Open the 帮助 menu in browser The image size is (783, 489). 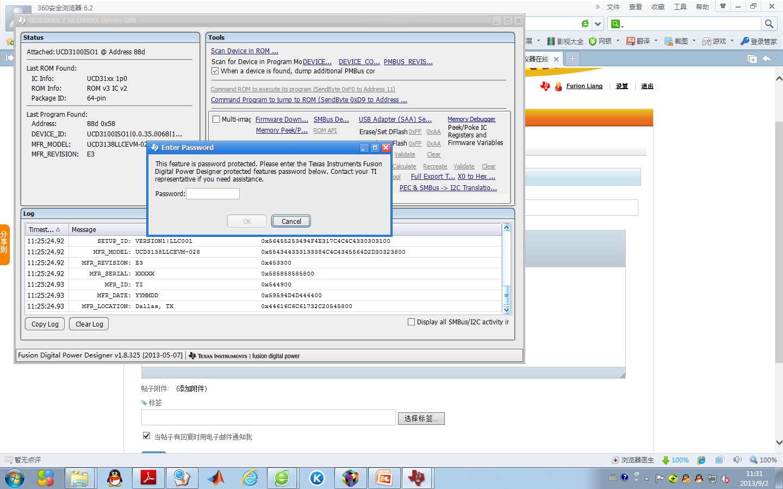[703, 7]
